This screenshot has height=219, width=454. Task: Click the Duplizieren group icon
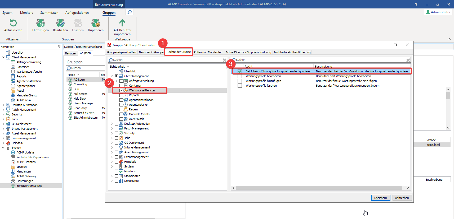click(x=96, y=23)
